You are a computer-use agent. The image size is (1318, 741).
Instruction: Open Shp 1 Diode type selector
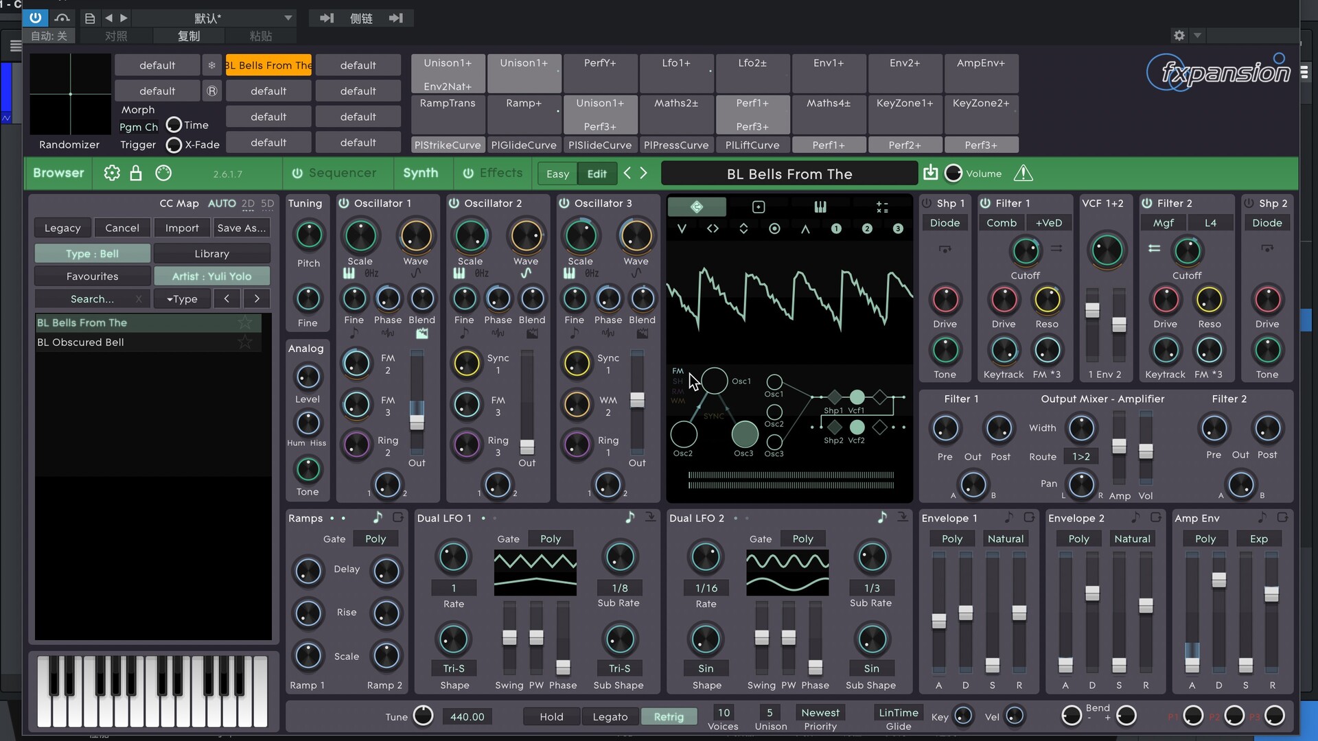tap(945, 222)
